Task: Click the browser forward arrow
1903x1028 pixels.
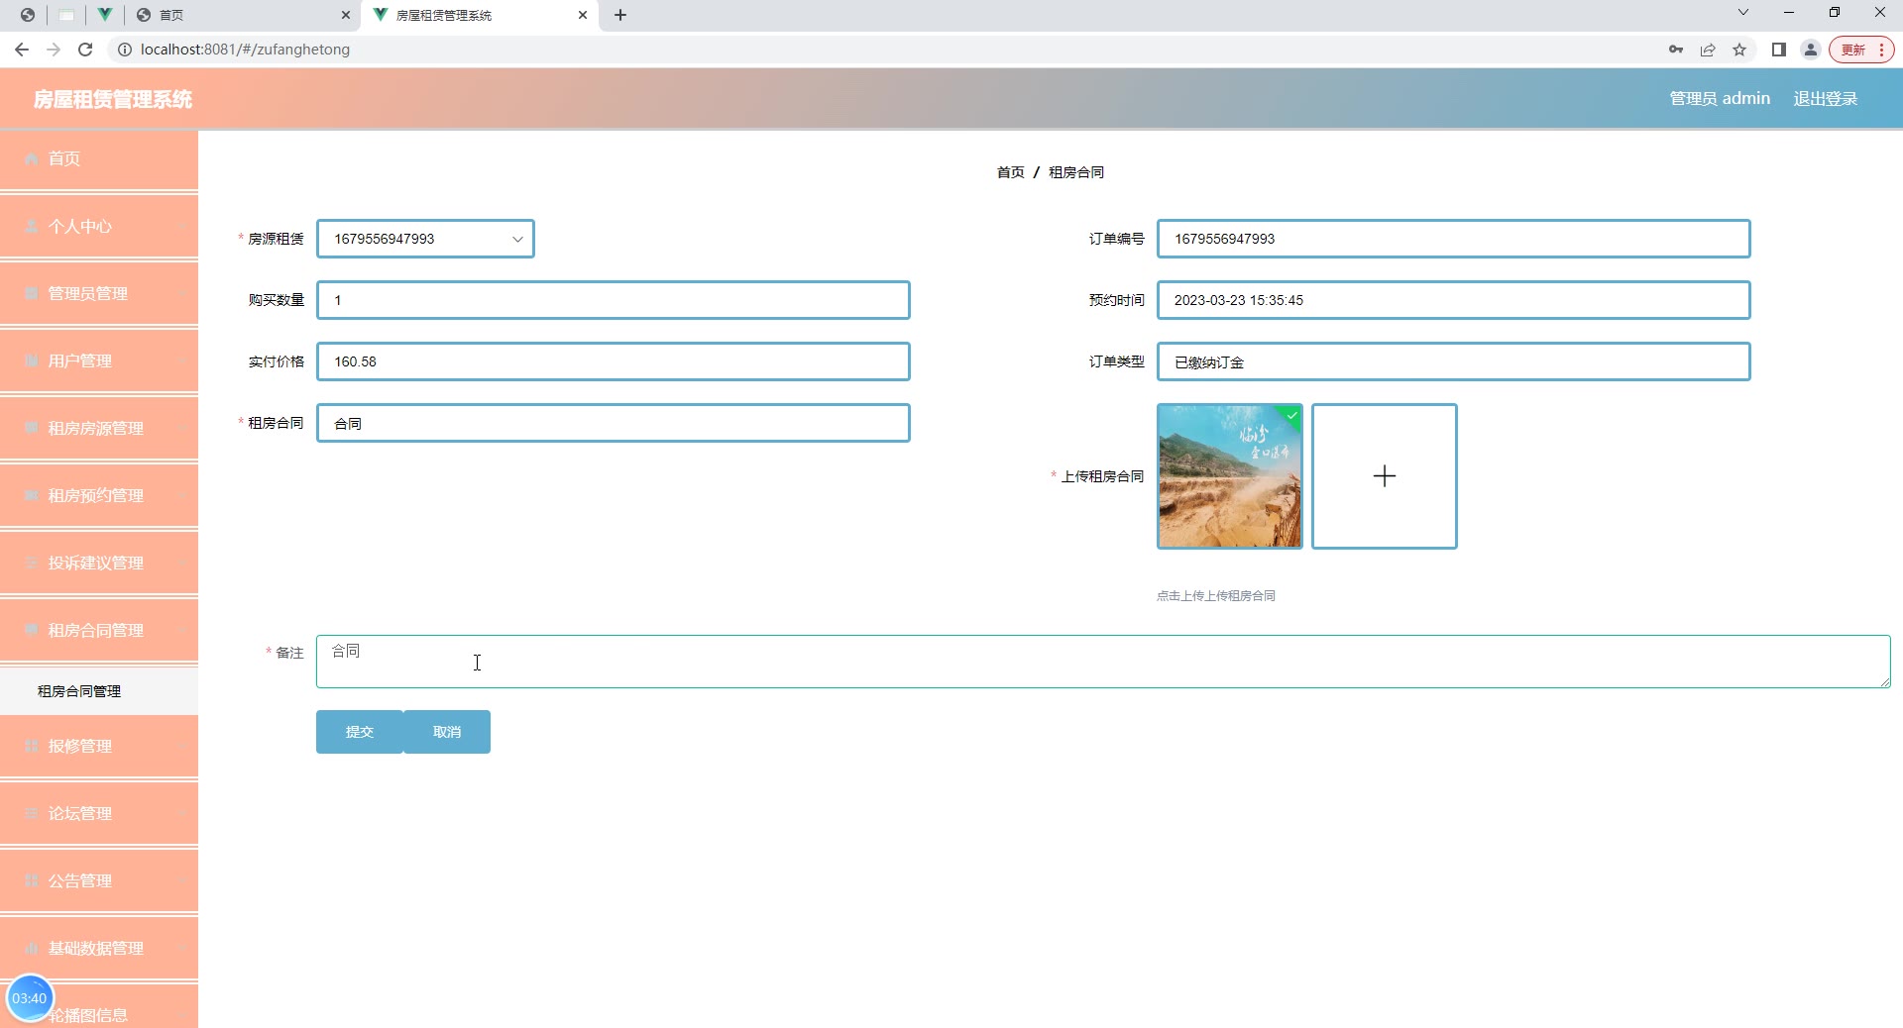Action: (x=54, y=50)
